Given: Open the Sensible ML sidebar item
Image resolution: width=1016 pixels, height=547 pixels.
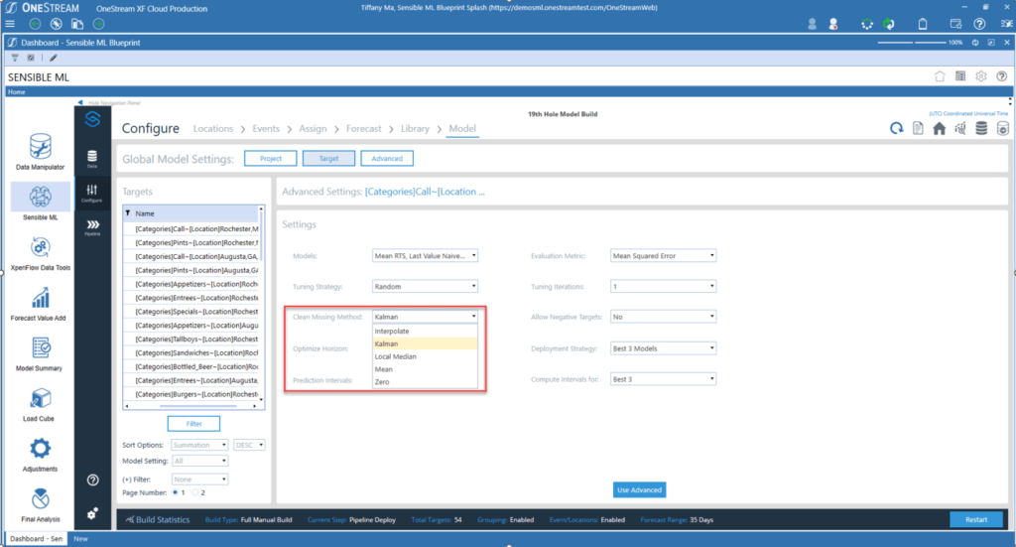Looking at the screenshot, I should click(40, 203).
